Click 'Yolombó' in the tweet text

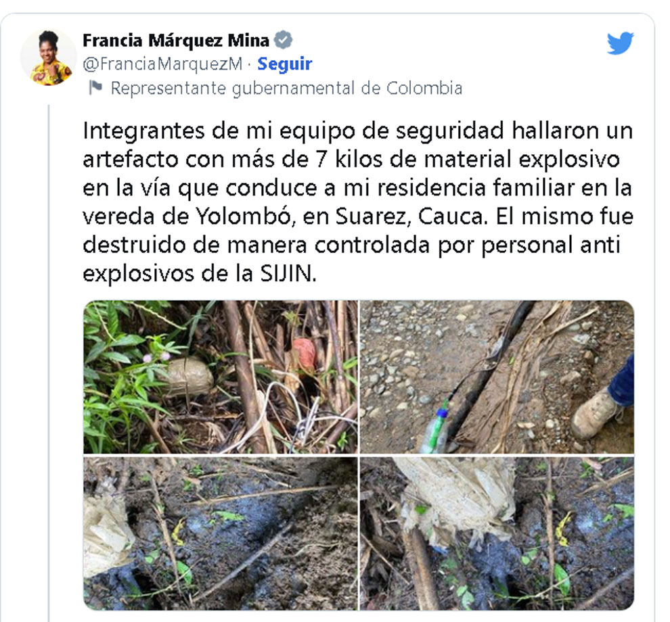[x=244, y=216]
